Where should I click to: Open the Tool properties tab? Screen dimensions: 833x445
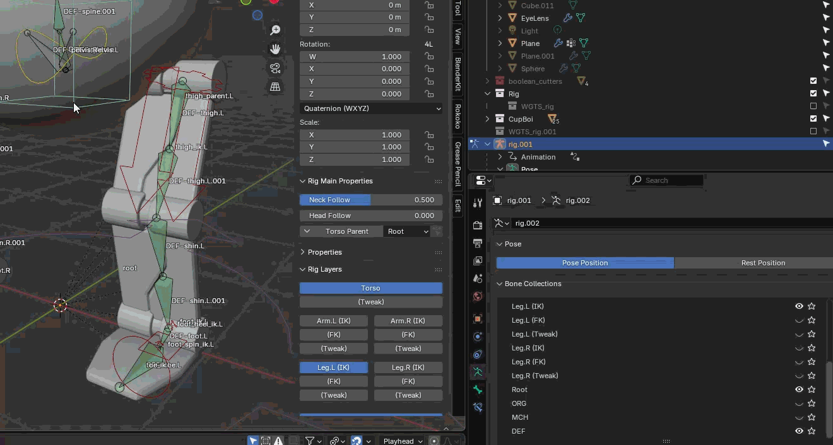click(478, 202)
